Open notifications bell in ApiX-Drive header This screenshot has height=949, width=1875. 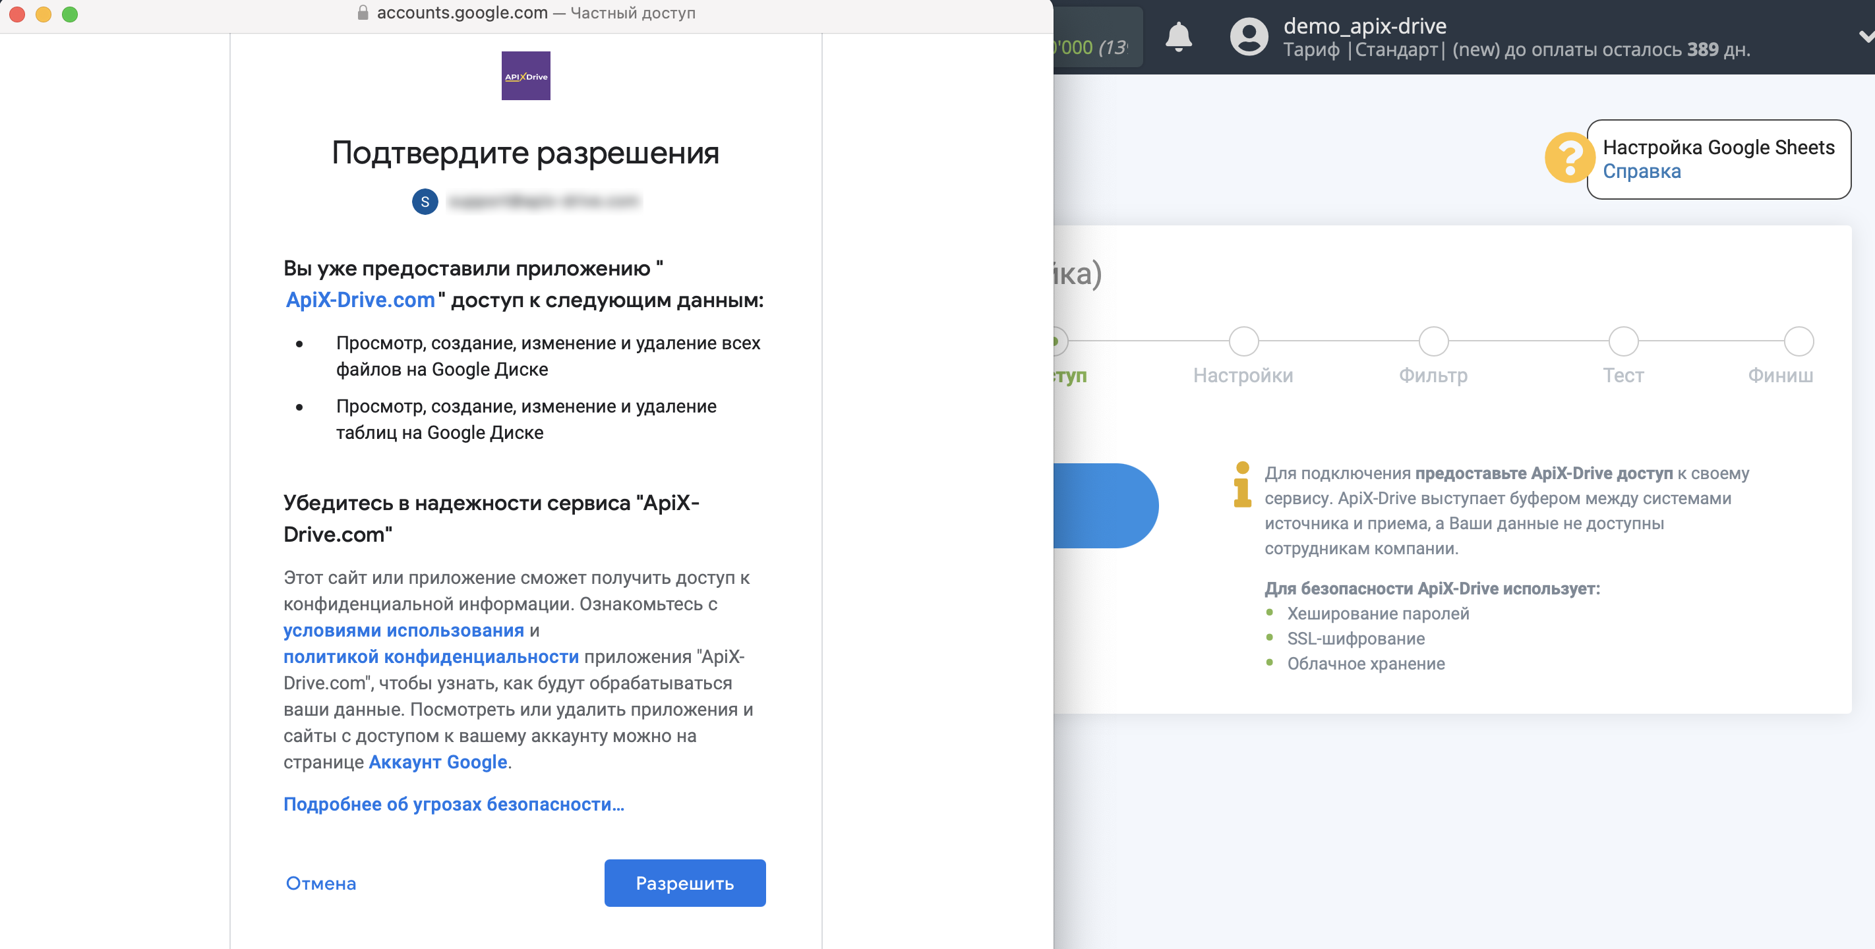pyautogui.click(x=1178, y=36)
